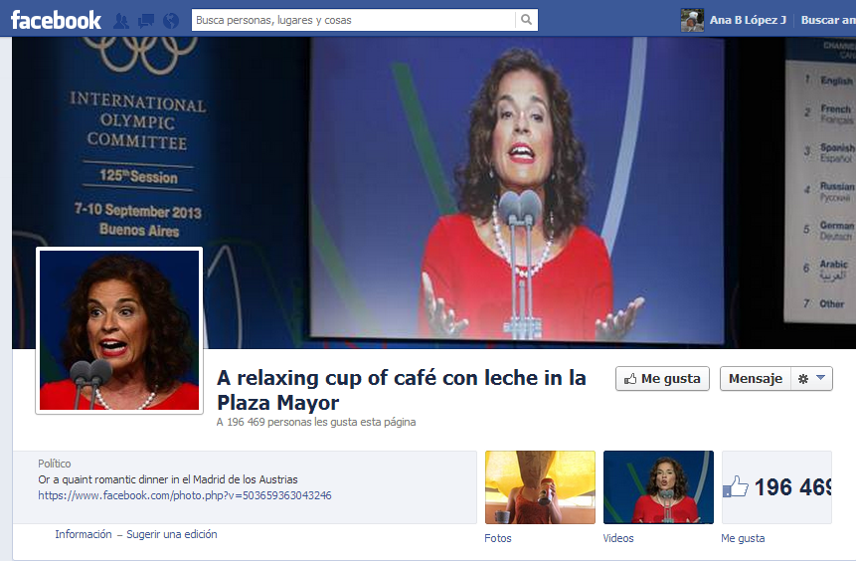856x561 pixels.
Task: Open the page profile picture
Action: tap(119, 330)
